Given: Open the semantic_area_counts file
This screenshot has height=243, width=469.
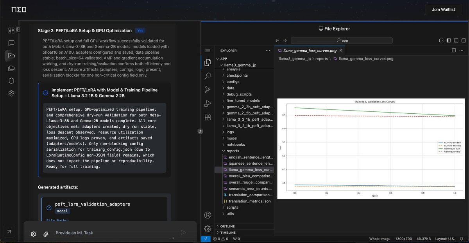Looking at the screenshot, I should click(244, 188).
